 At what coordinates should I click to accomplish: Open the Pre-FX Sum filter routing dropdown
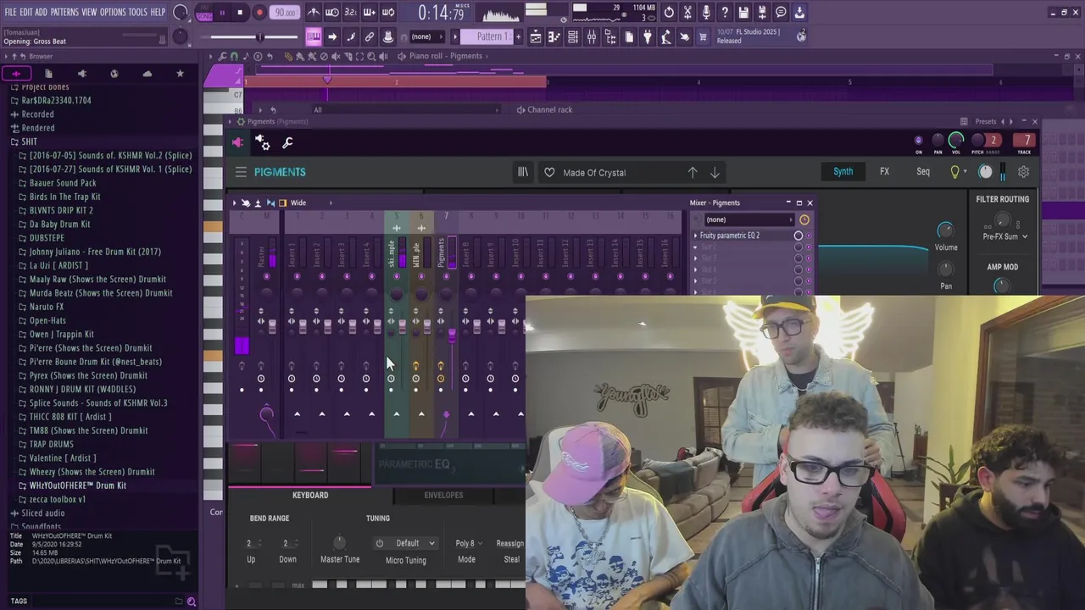(x=1005, y=236)
